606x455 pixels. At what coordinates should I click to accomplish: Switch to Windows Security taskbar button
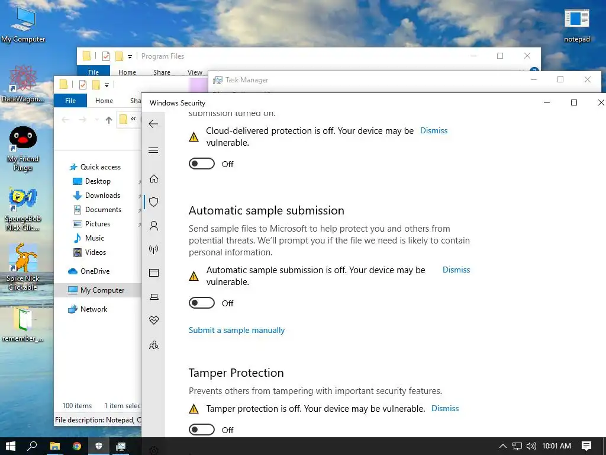(x=99, y=446)
